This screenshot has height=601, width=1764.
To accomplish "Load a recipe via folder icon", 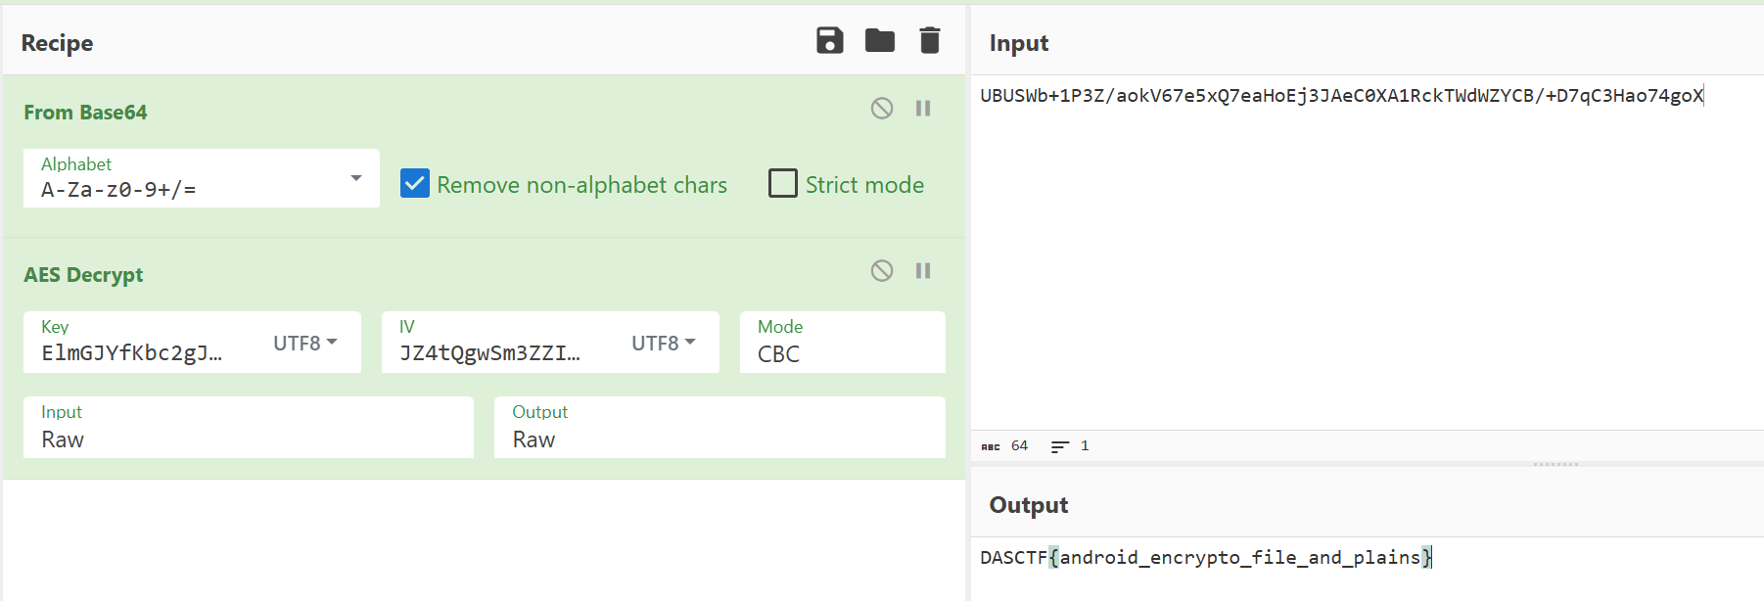I will point(879,41).
